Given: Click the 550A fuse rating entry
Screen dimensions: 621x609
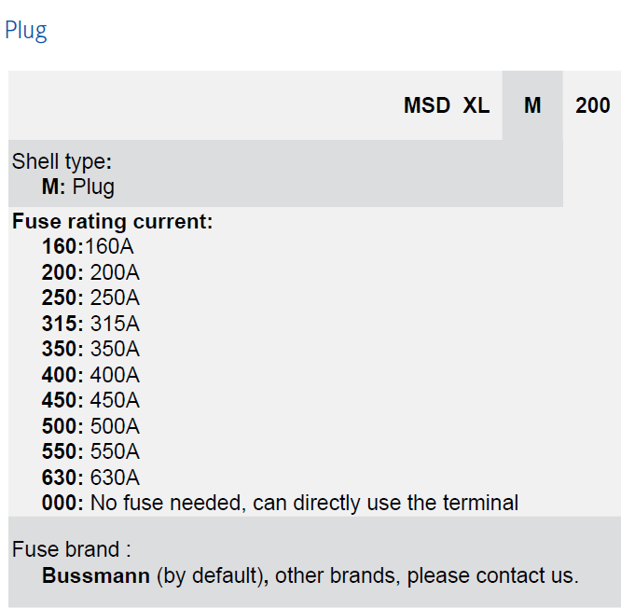Looking at the screenshot, I should 90,451.
